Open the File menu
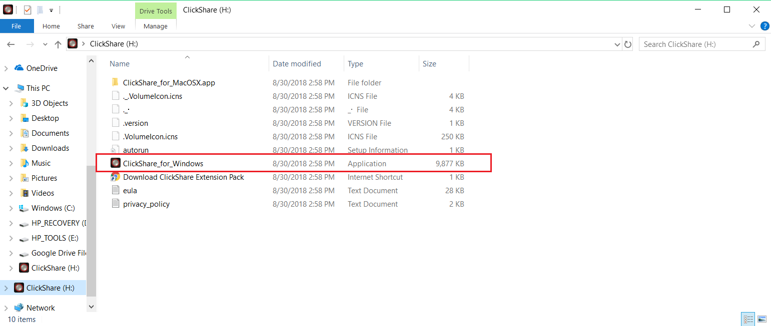The image size is (771, 326). [17, 26]
